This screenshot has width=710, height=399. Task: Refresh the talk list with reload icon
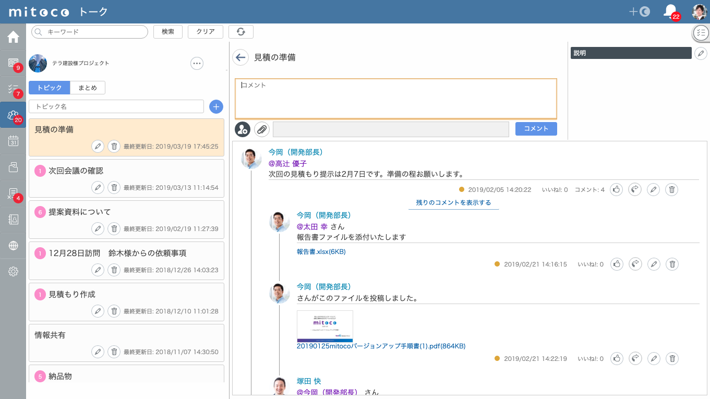coord(240,31)
